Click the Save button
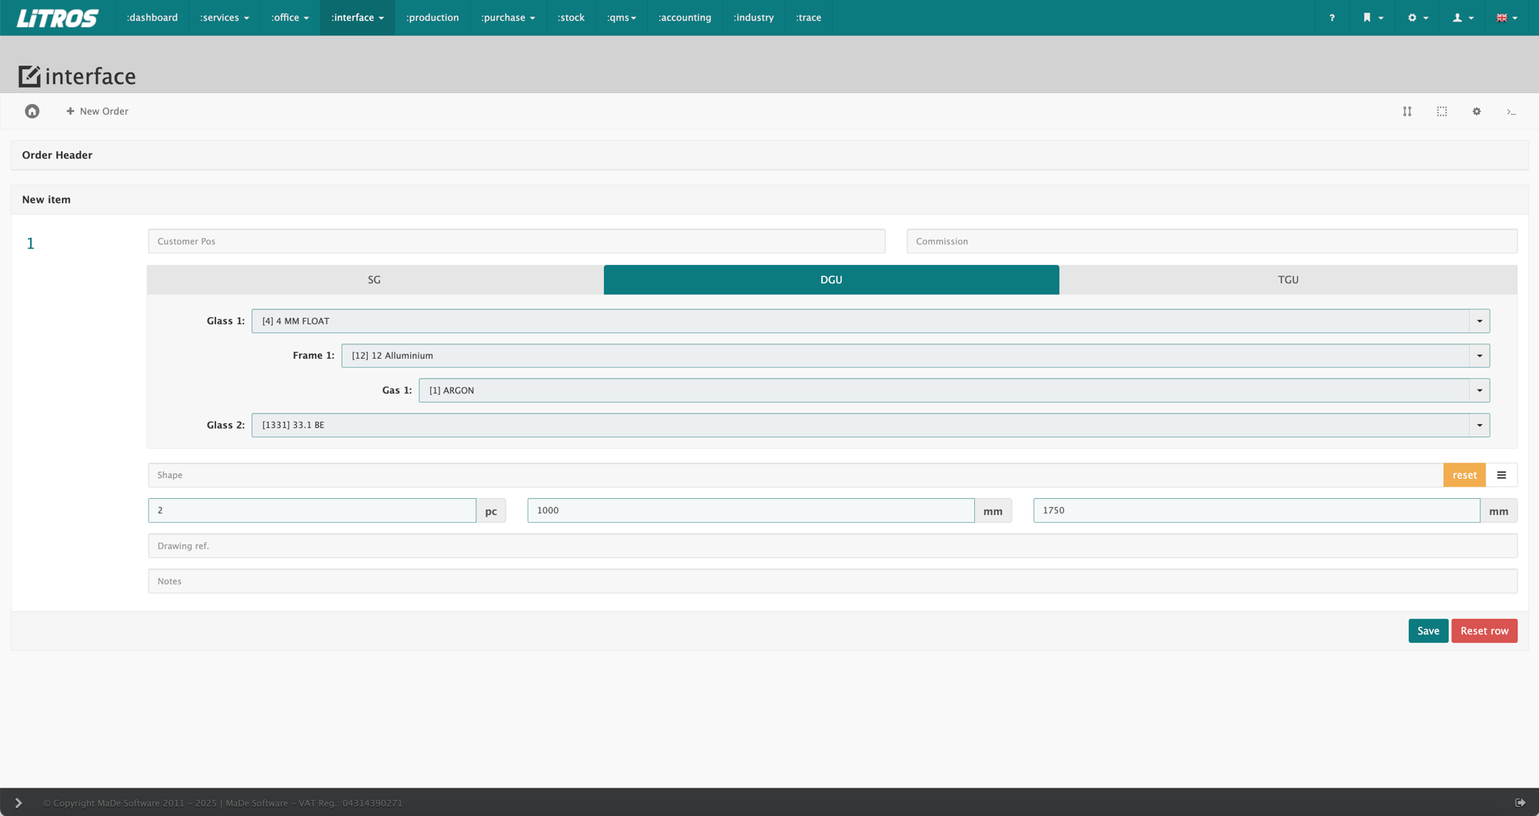This screenshot has height=816, width=1539. [x=1428, y=630]
